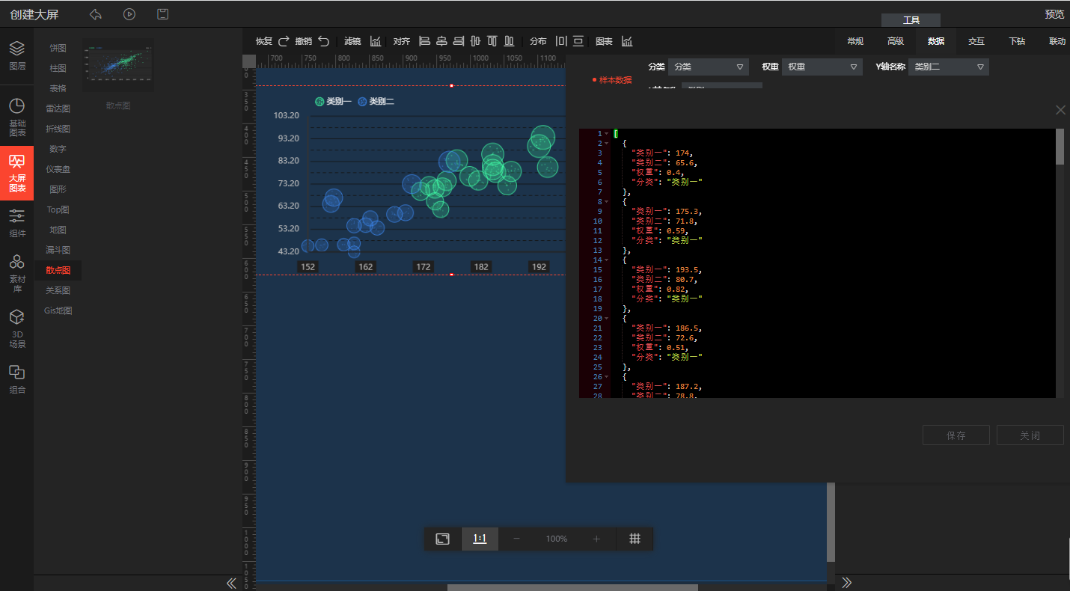Screen dimensions: 1070x591
Task: Switch to the 交互 tab
Action: click(x=976, y=41)
